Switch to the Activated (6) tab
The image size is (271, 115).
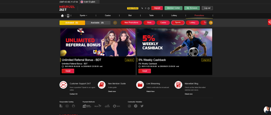[x=72, y=23]
